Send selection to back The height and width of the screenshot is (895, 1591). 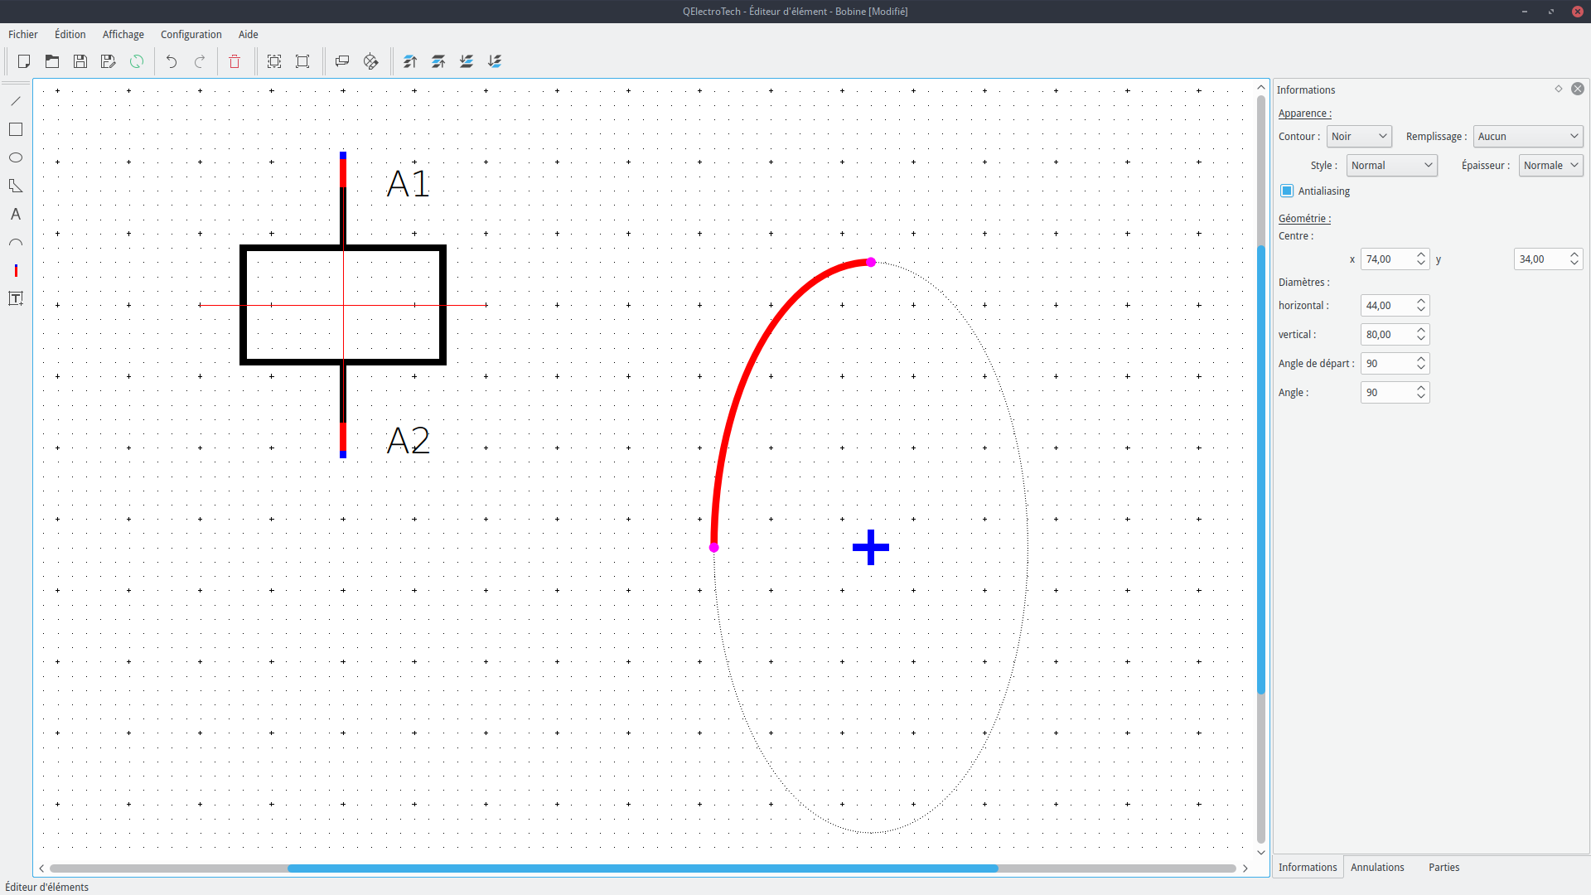[495, 61]
